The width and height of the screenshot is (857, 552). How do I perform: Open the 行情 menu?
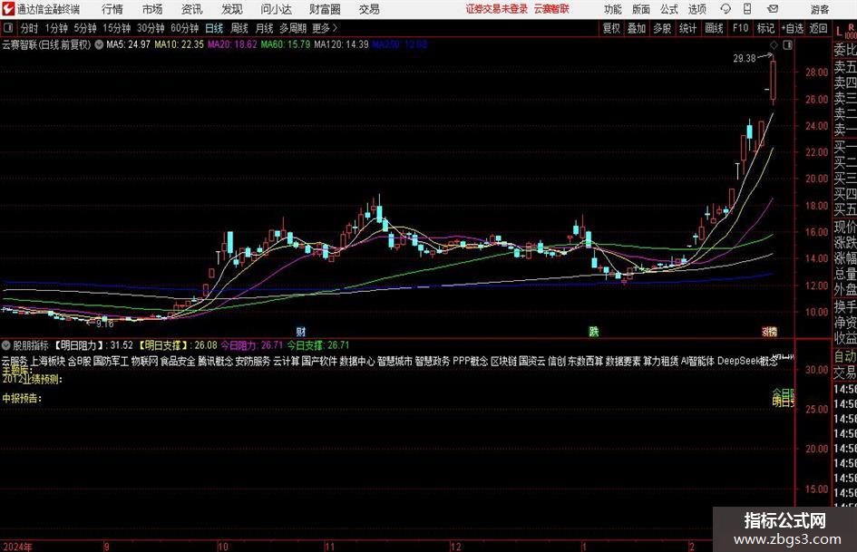(112, 9)
